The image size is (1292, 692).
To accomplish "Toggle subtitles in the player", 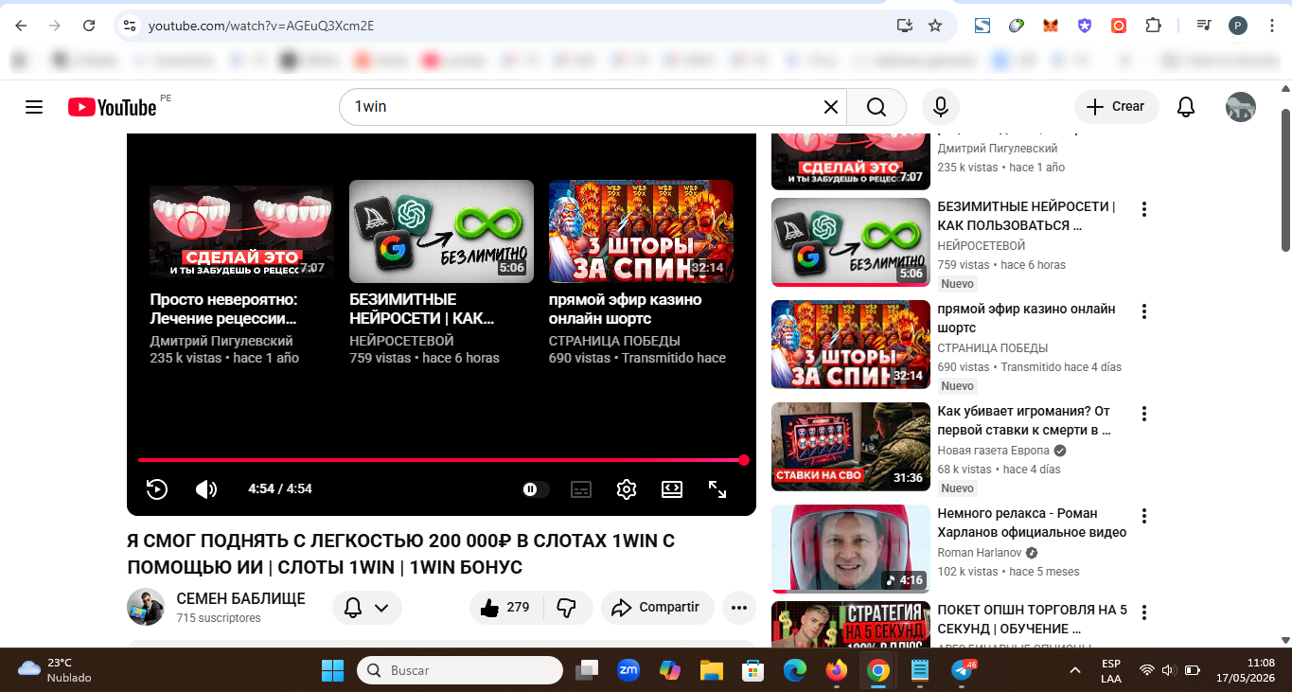I will [x=581, y=489].
